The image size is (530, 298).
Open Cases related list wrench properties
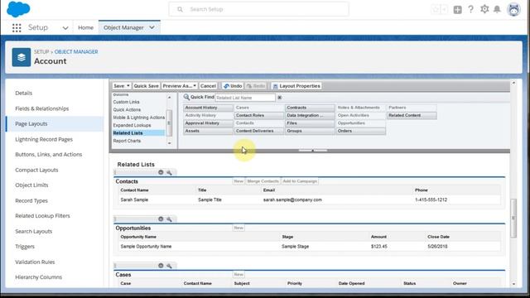click(169, 266)
